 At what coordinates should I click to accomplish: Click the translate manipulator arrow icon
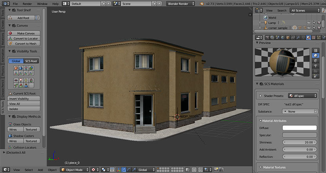[x=124, y=170]
